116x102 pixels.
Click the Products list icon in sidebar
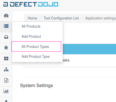coord(6,26)
